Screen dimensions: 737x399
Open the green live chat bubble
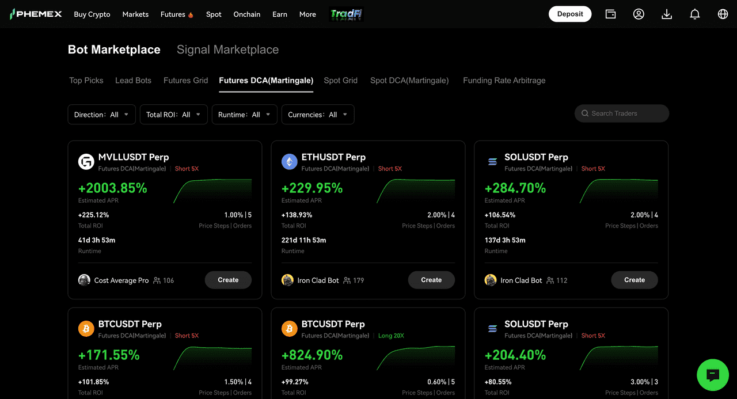[x=713, y=375]
